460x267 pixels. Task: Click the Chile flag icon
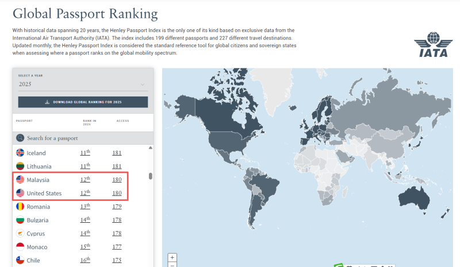[x=20, y=260]
